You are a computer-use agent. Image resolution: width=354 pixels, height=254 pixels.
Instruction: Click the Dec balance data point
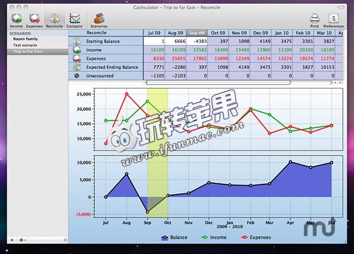click(x=209, y=183)
